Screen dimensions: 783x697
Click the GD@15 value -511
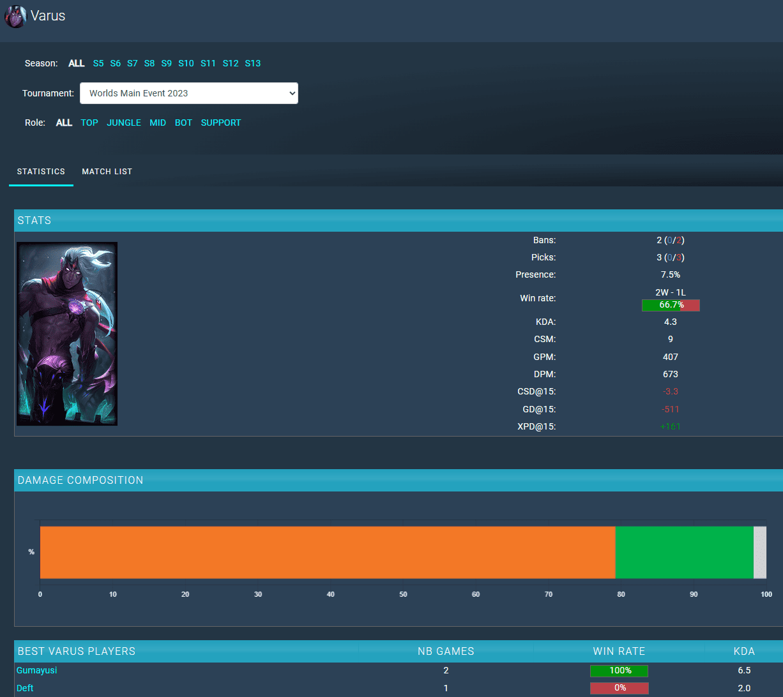[671, 409]
